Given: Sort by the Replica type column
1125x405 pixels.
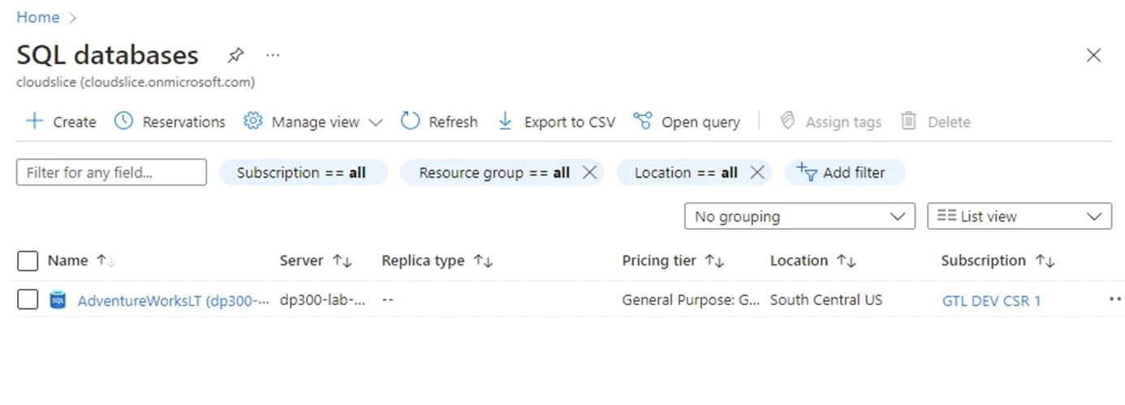Looking at the screenshot, I should click(x=437, y=261).
